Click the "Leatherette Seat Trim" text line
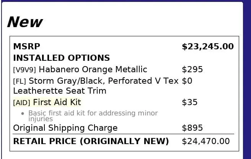The image size is (251, 159). (60, 91)
